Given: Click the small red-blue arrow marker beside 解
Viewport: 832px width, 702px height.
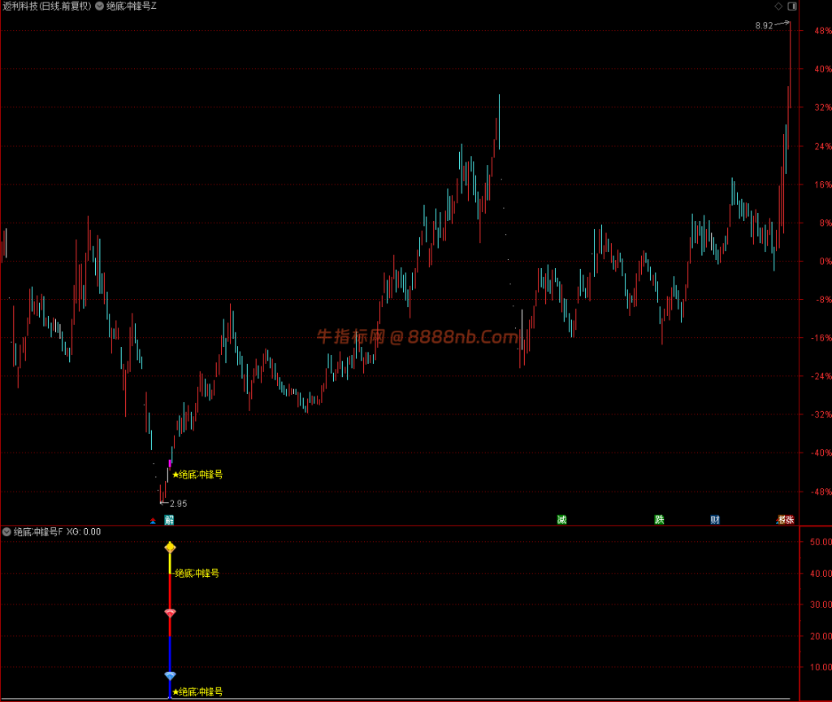Looking at the screenshot, I should 153,521.
